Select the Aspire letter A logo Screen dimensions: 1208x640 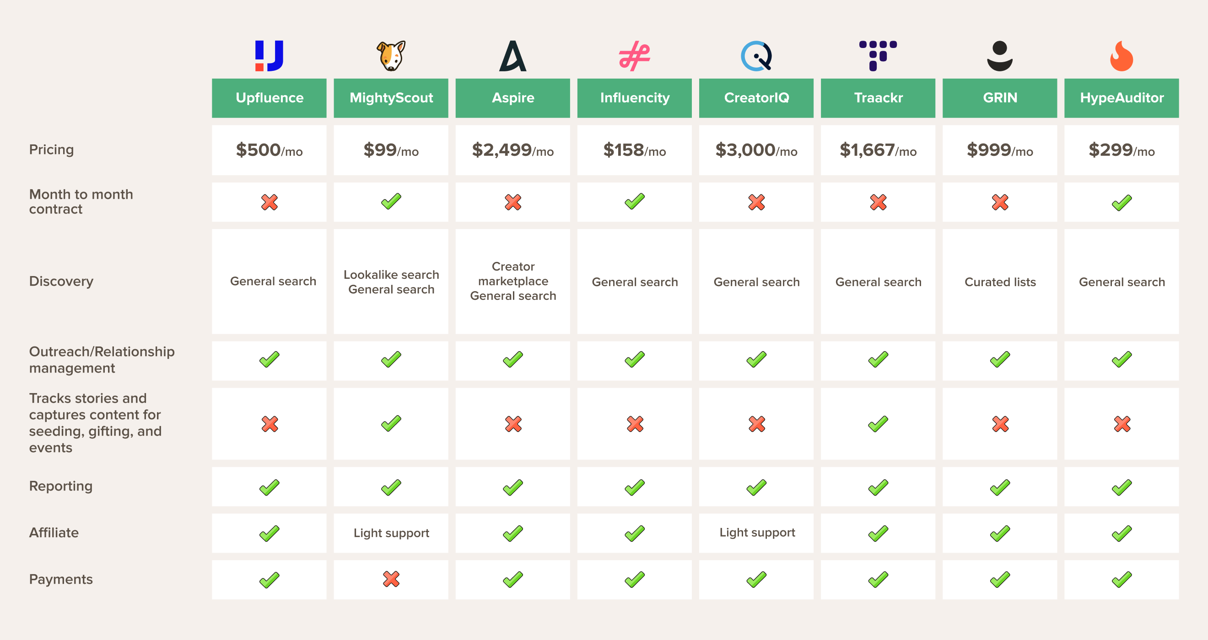pyautogui.click(x=512, y=56)
